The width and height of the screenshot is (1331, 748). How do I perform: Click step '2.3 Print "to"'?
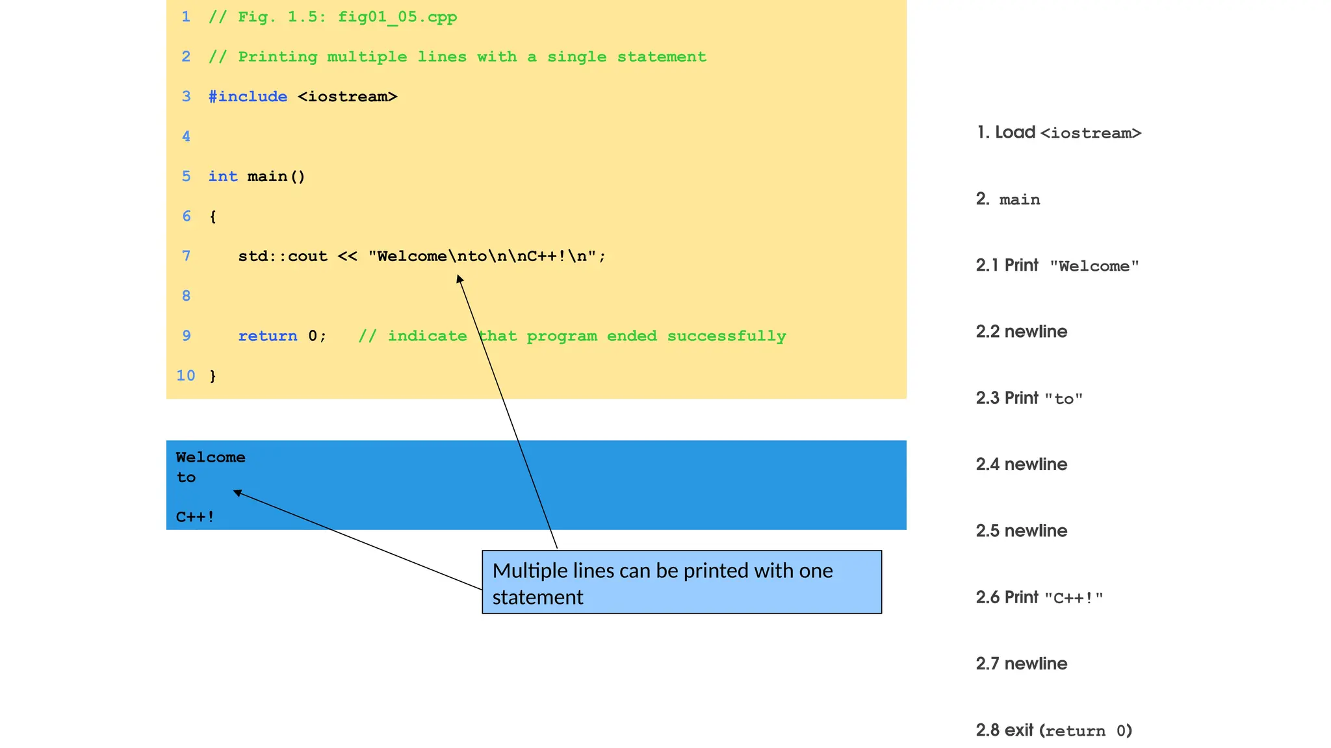coord(1029,398)
